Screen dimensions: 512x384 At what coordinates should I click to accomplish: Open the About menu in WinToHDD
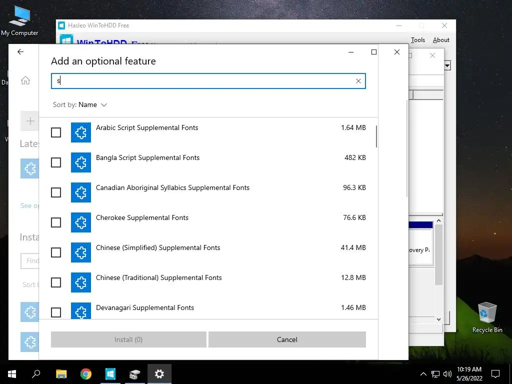(x=441, y=40)
